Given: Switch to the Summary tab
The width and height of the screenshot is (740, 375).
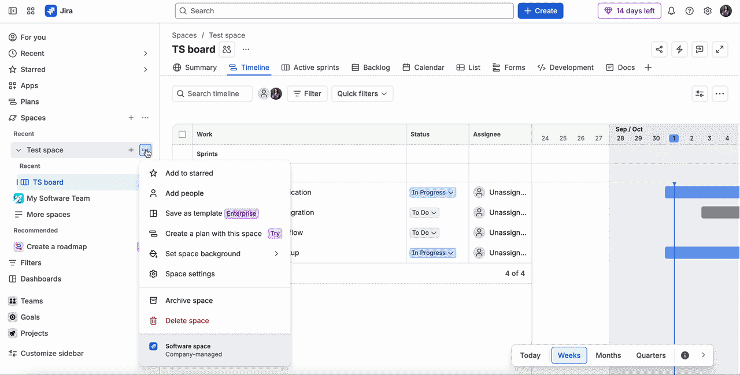Looking at the screenshot, I should [195, 67].
